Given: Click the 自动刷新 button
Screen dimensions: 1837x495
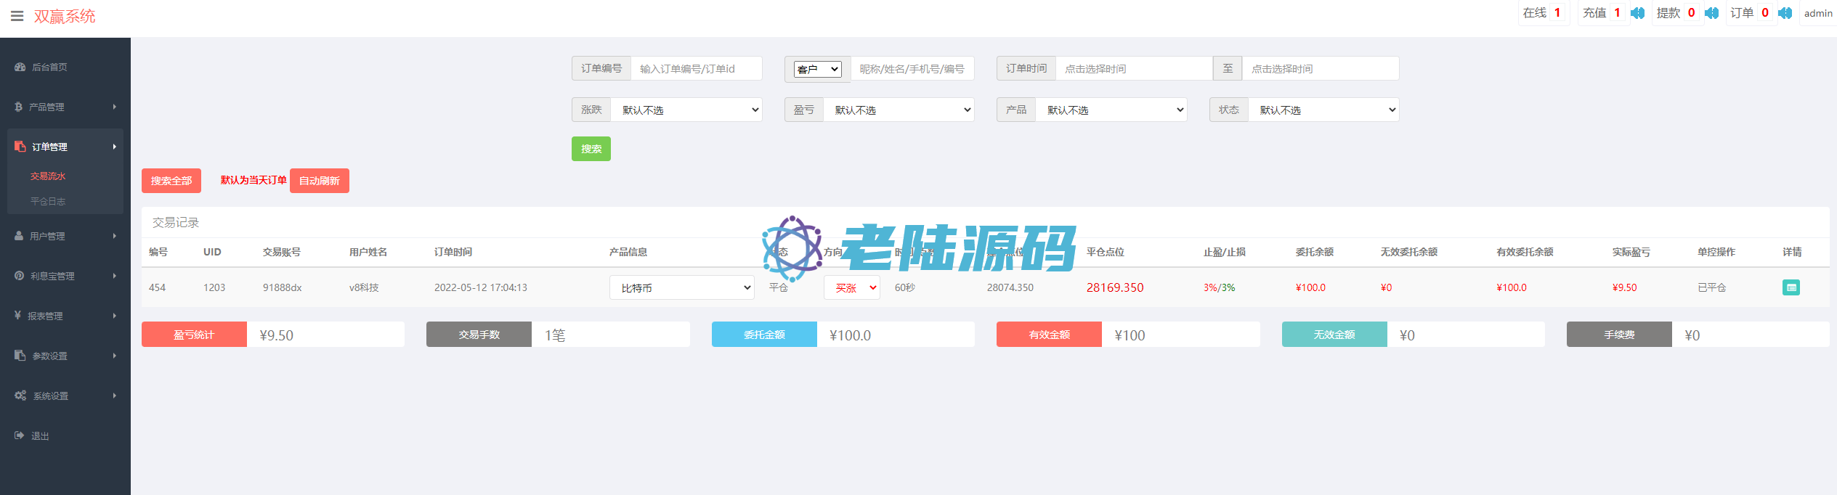Looking at the screenshot, I should [x=319, y=181].
